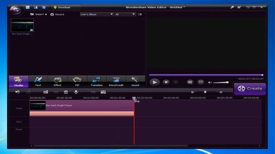Click the Delete trash icon
275x154 pixels.
pos(66,92)
